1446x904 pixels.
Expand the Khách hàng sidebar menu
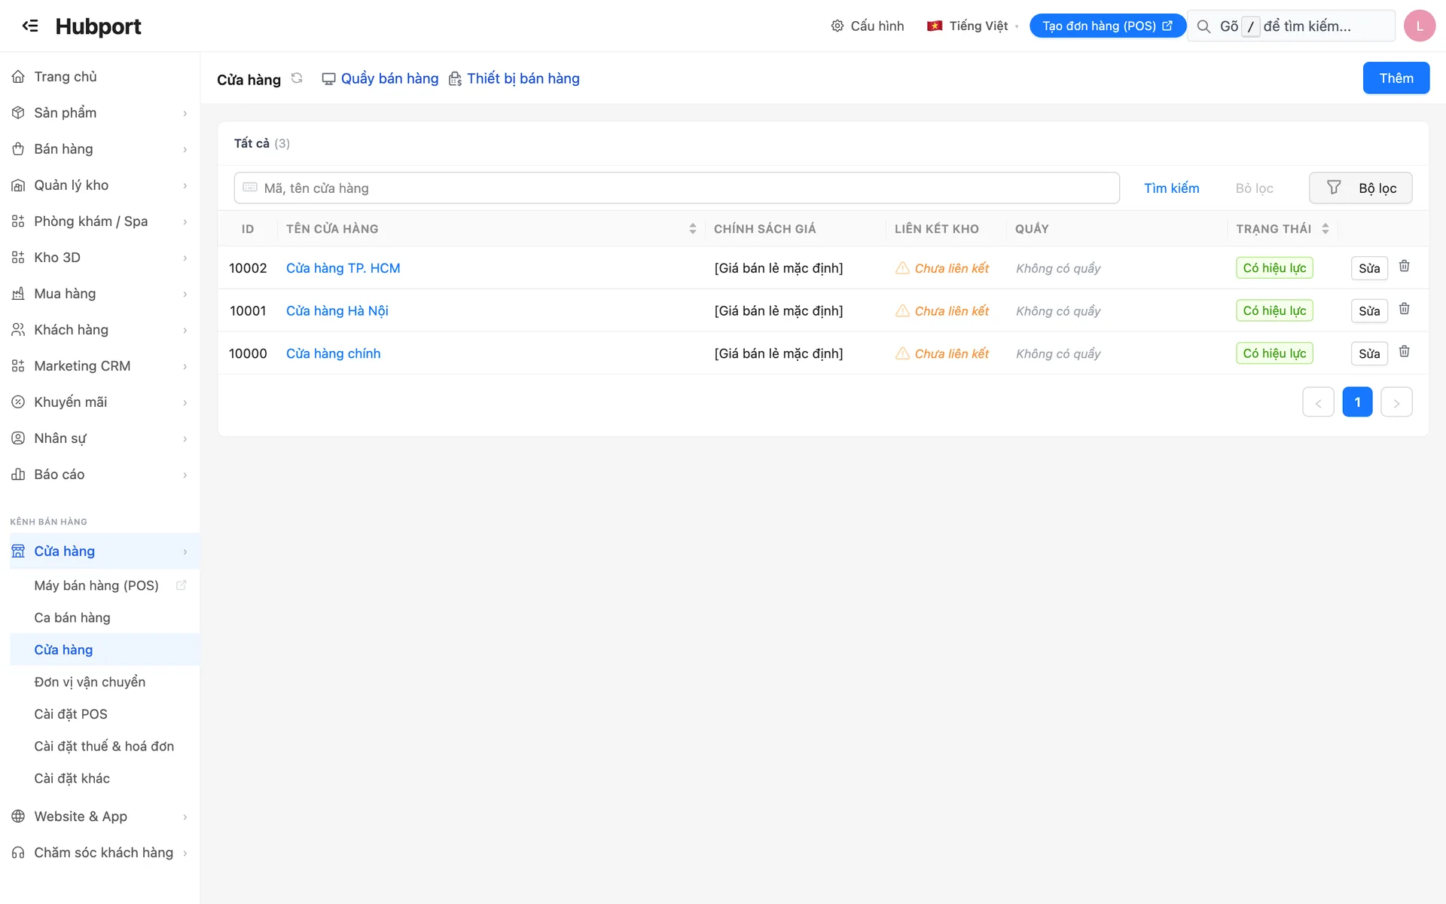[x=99, y=330]
